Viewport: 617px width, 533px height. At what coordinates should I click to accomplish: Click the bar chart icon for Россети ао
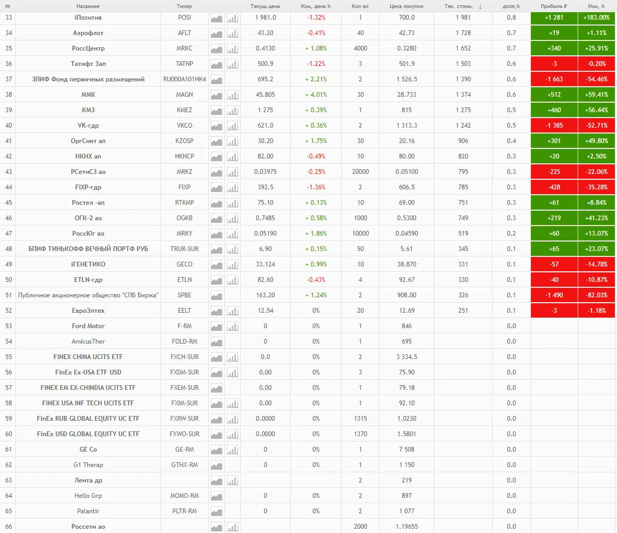[x=233, y=527]
